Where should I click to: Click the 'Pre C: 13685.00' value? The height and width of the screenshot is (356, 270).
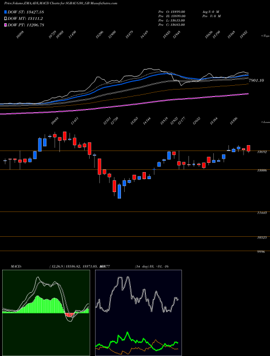pyautogui.click(x=172, y=25)
